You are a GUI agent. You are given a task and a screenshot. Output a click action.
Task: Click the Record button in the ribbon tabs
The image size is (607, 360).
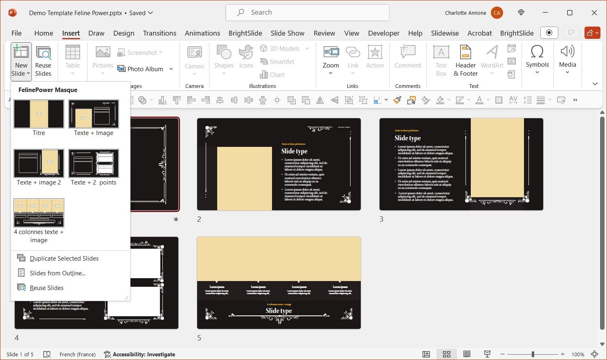[x=549, y=33]
